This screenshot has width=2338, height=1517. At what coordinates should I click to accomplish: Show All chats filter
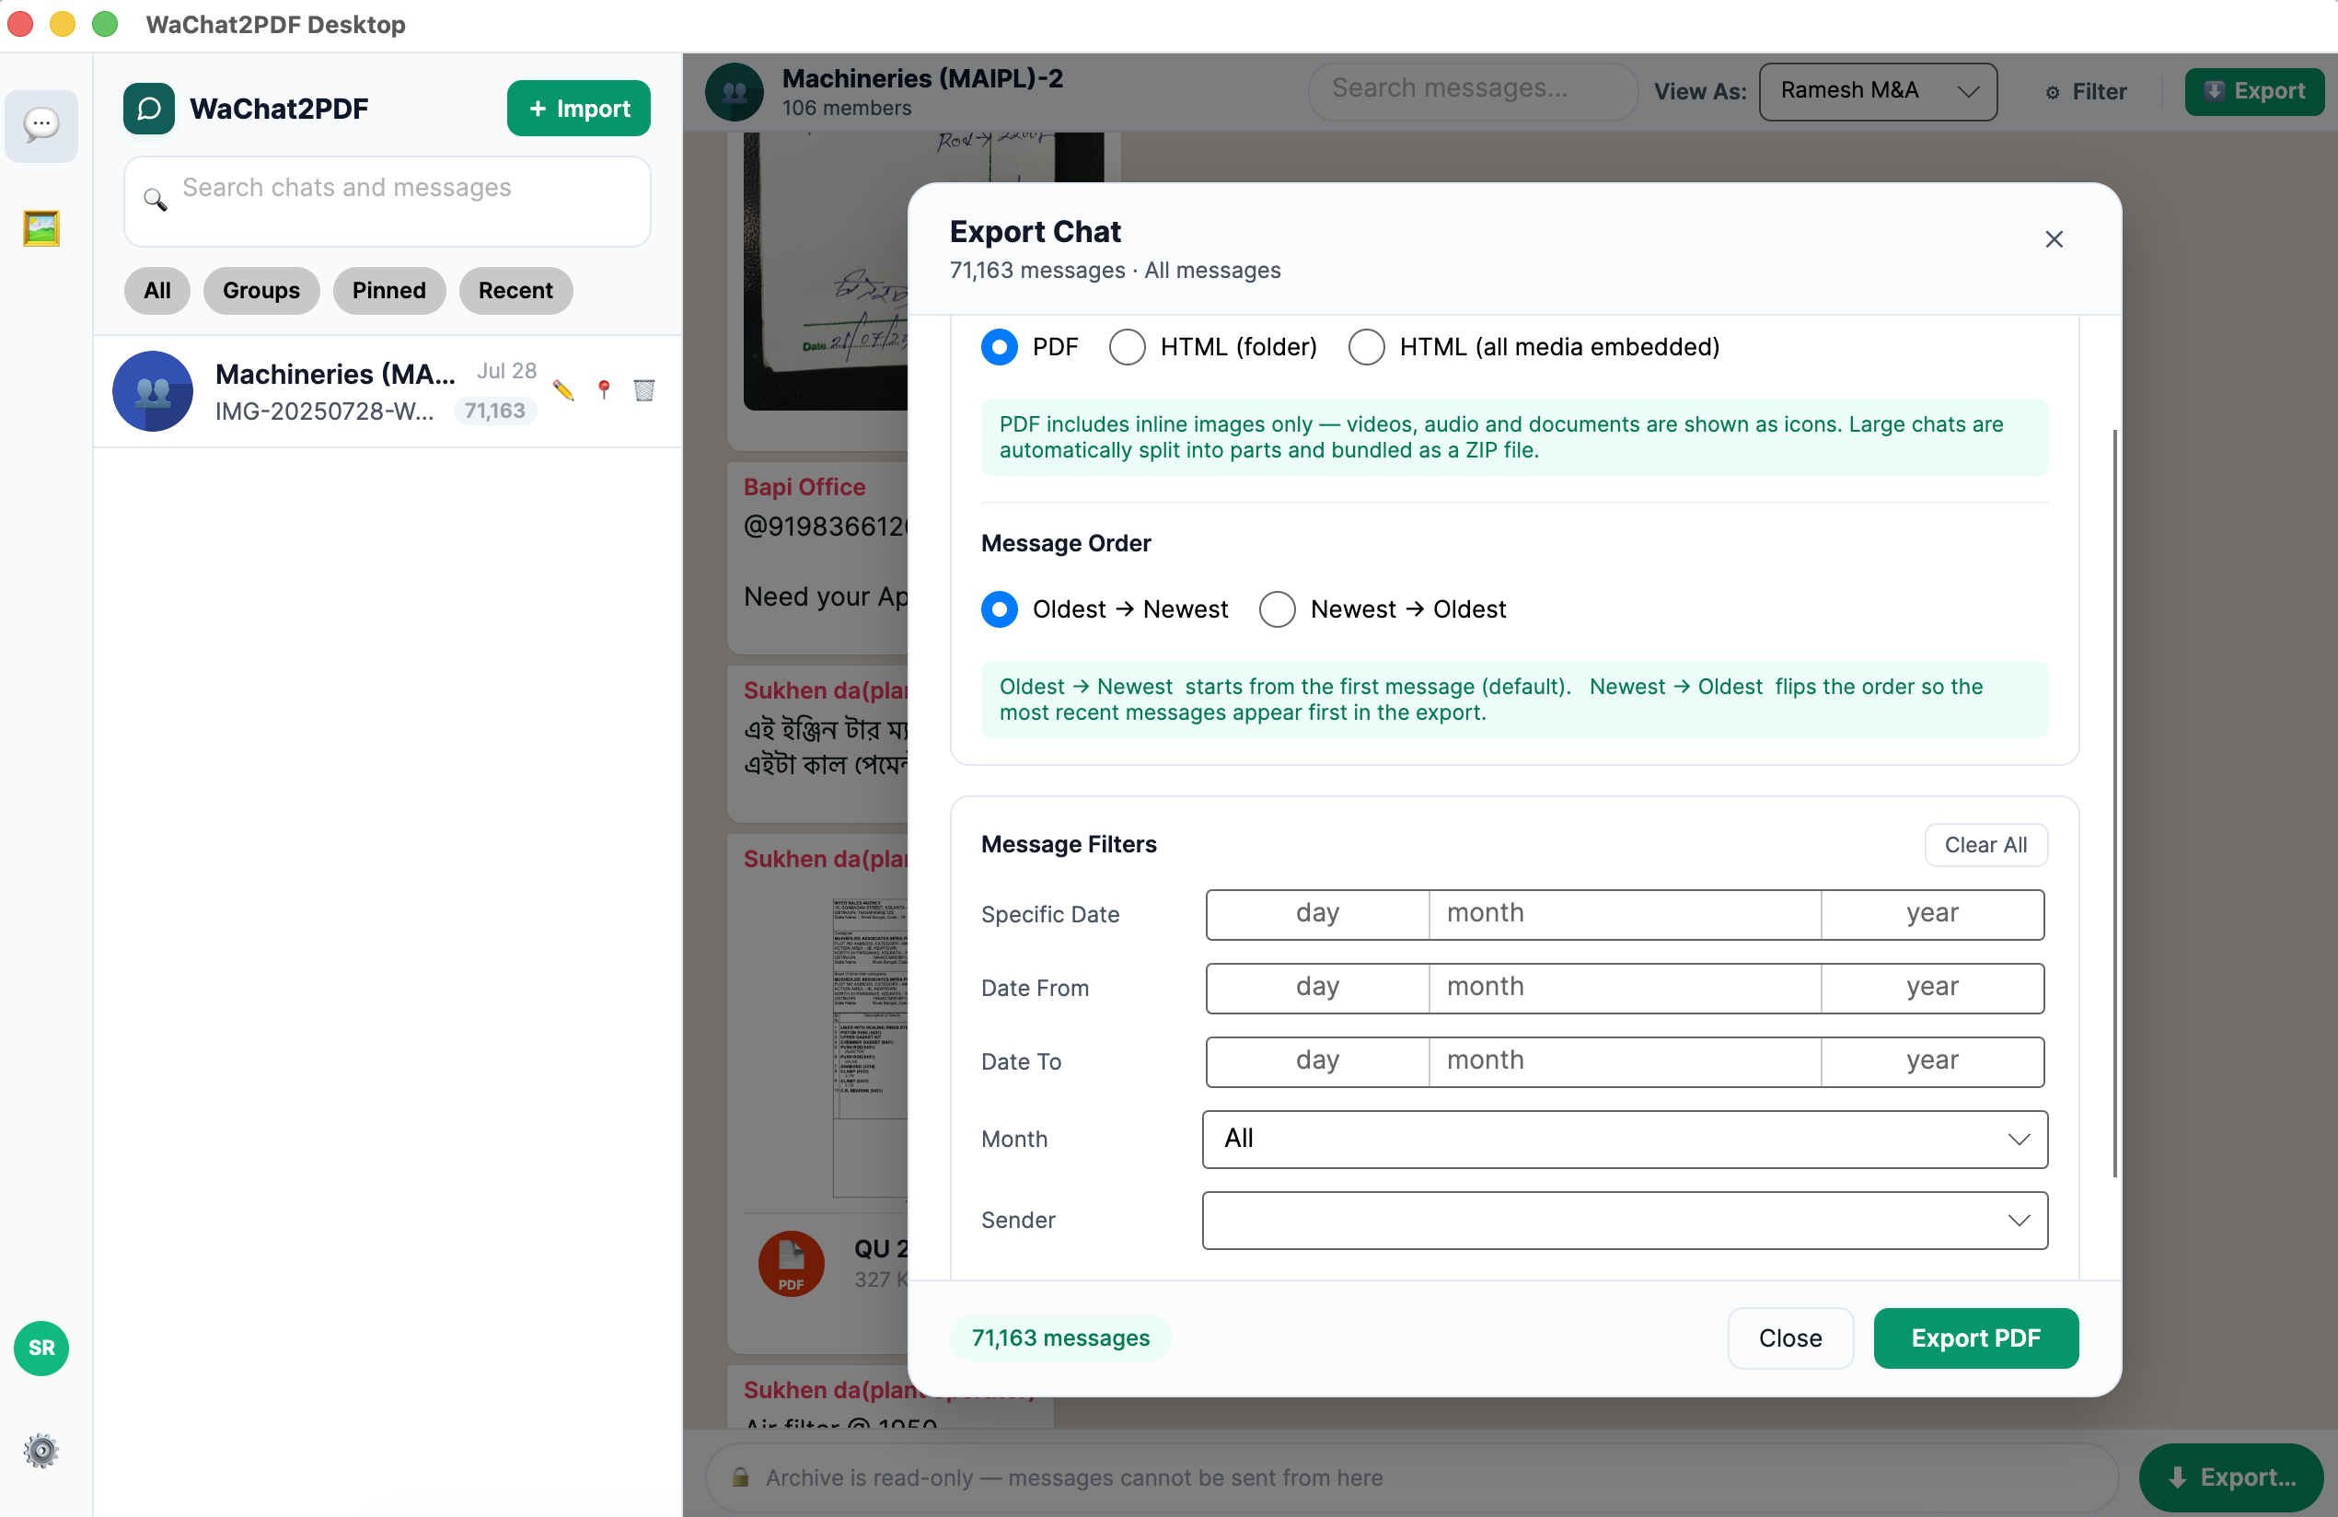[x=157, y=291]
